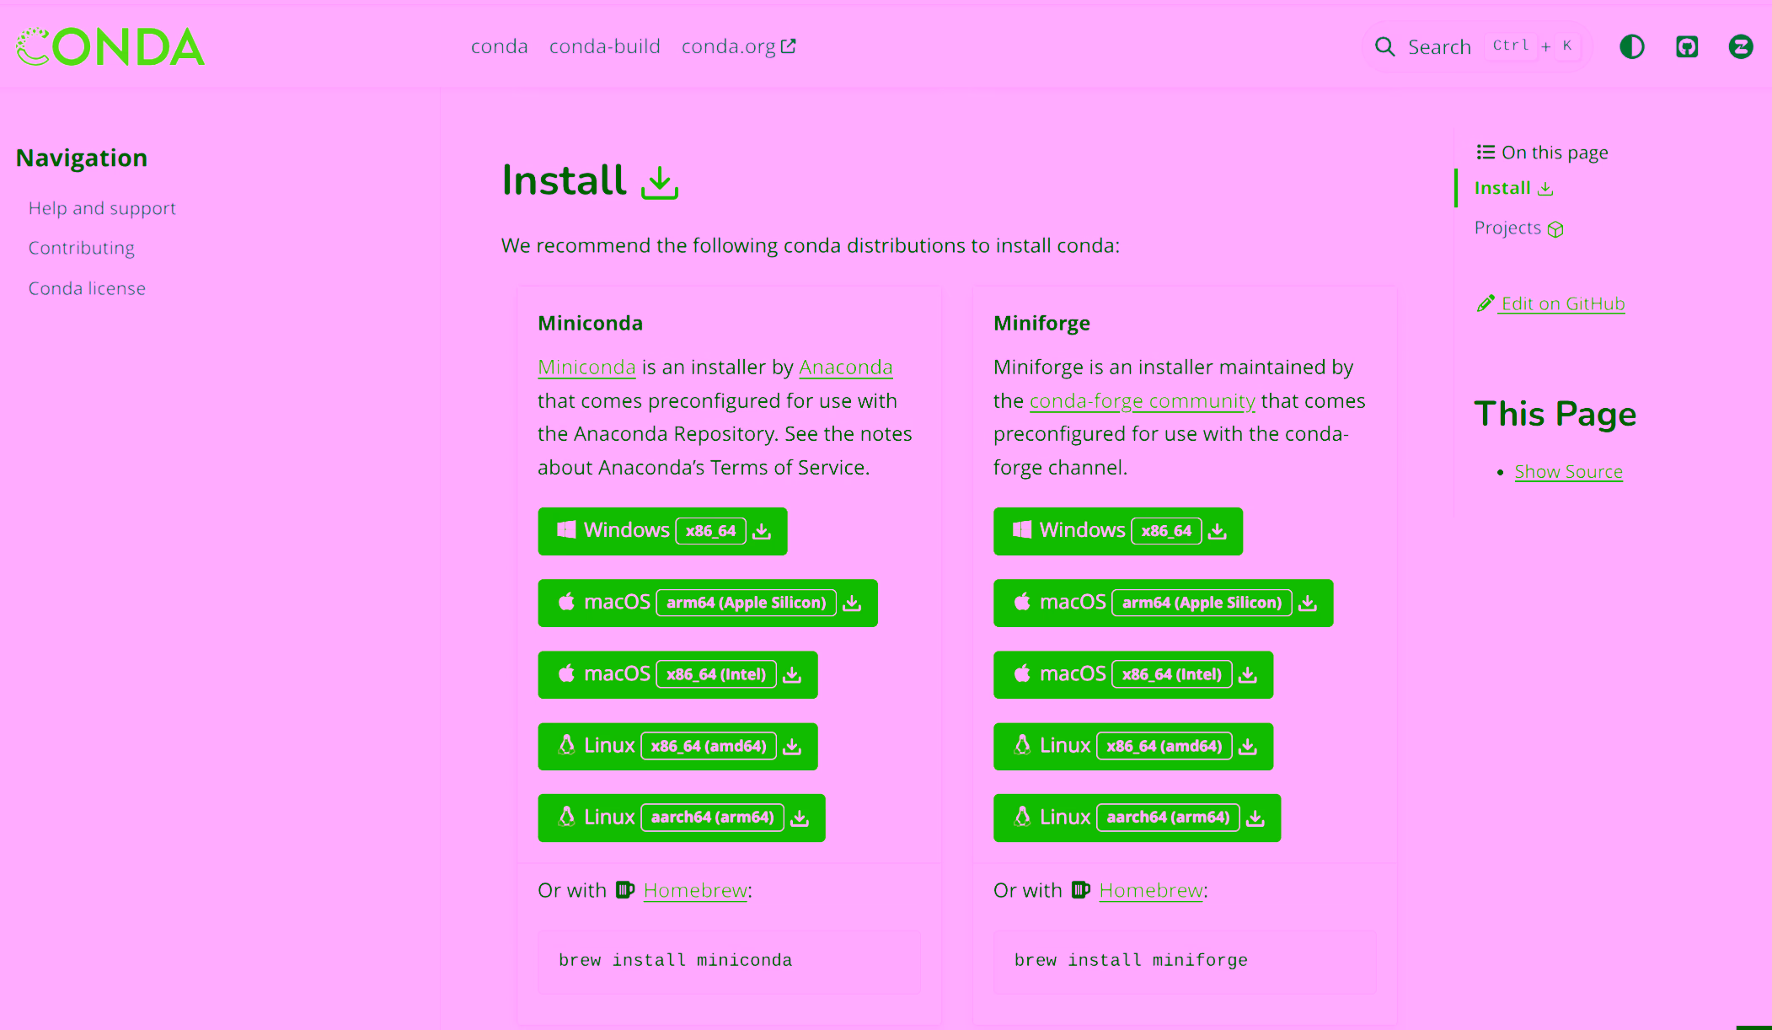Click the Miniforge card title
Image resolution: width=1772 pixels, height=1030 pixels.
1041,323
